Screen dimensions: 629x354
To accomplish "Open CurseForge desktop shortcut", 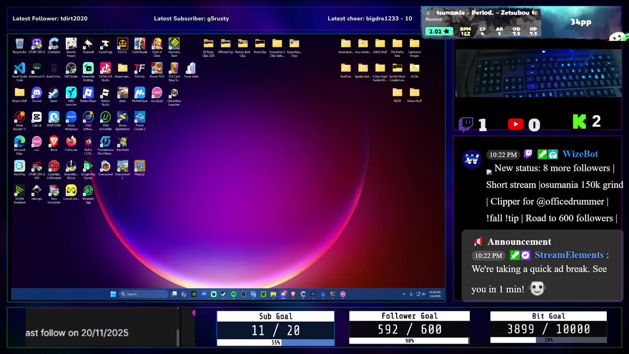I will 105,45.
